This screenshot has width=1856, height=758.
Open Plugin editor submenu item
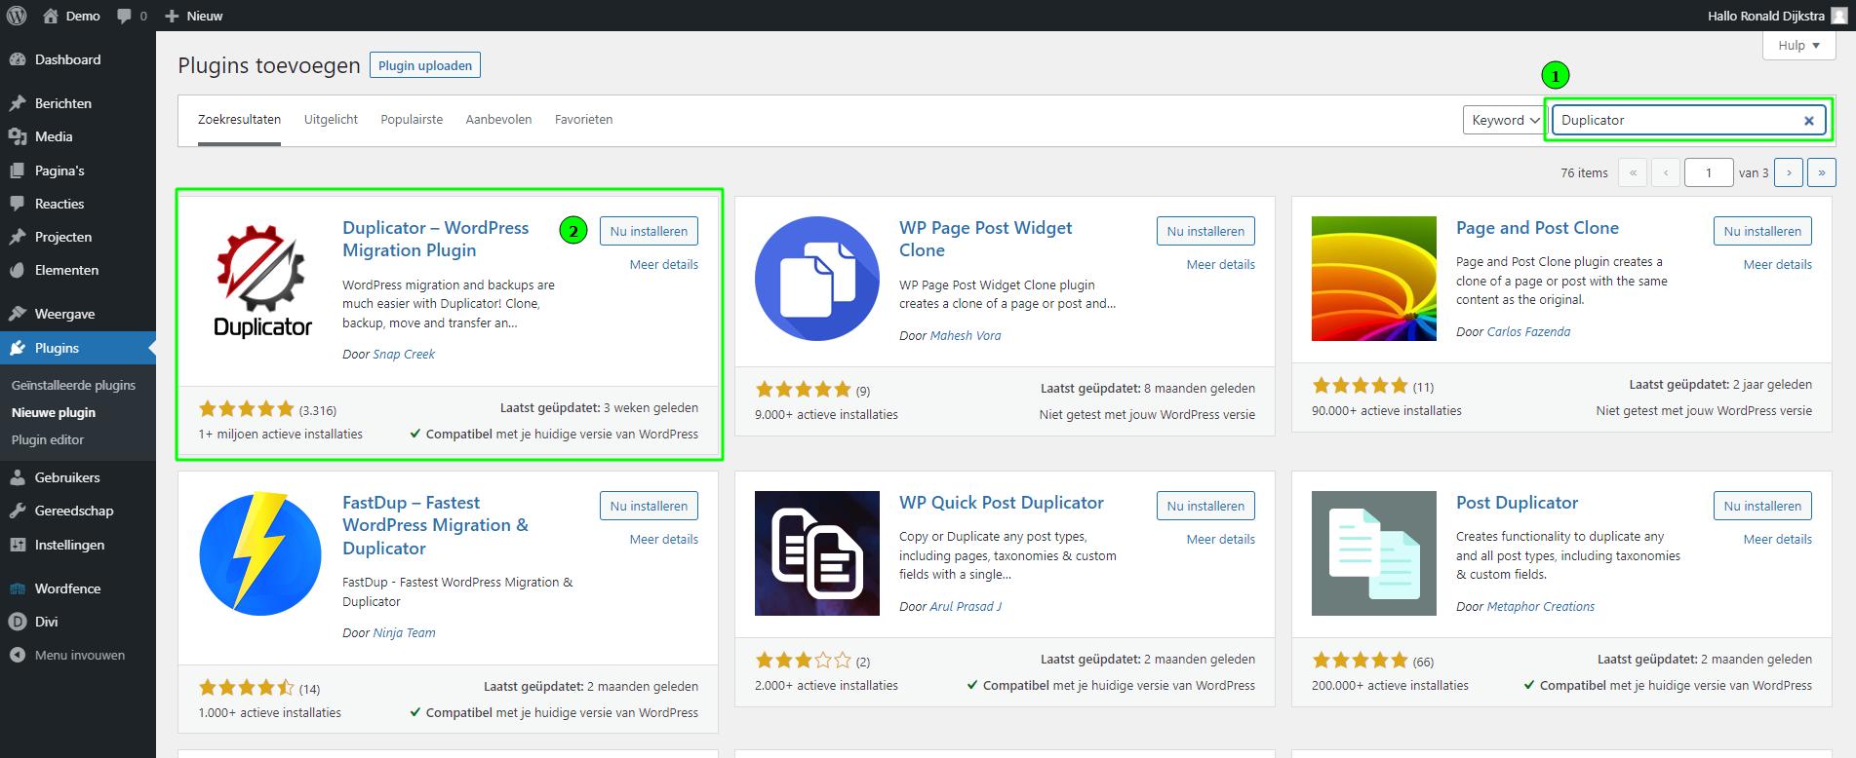coord(48,439)
